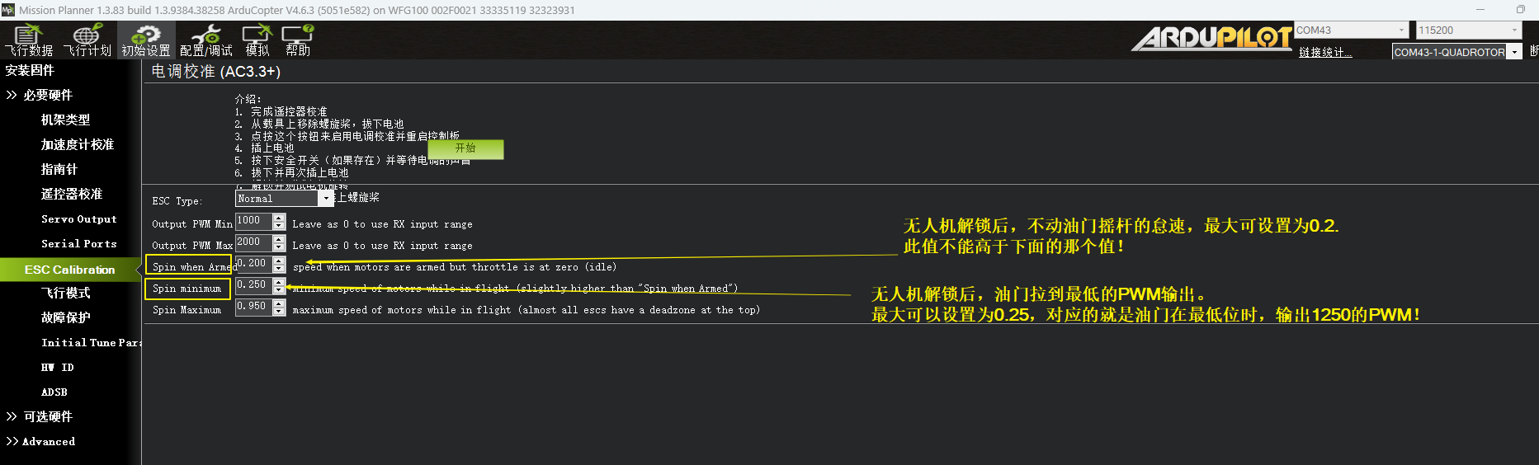Select the 初始设置 initial setup icon
Screen dimensions: 1539x465
coord(146,40)
